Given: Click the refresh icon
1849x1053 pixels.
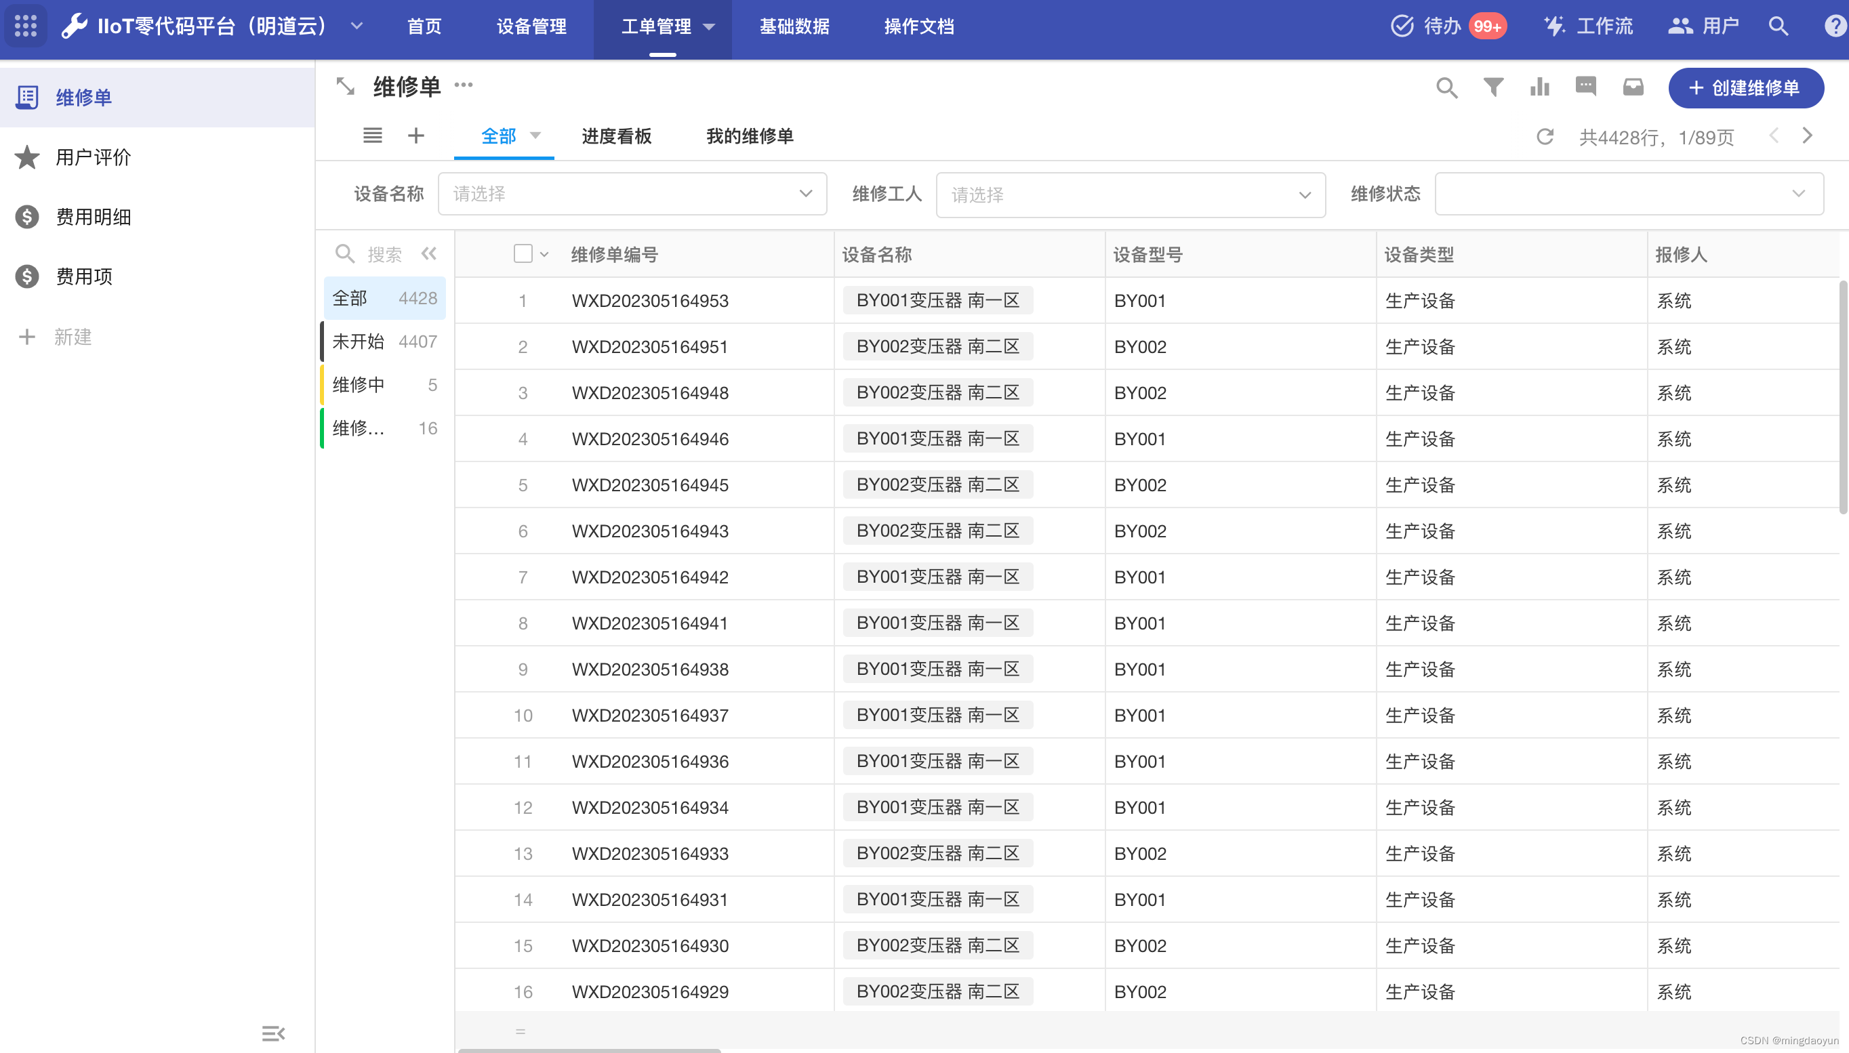Looking at the screenshot, I should (x=1545, y=137).
